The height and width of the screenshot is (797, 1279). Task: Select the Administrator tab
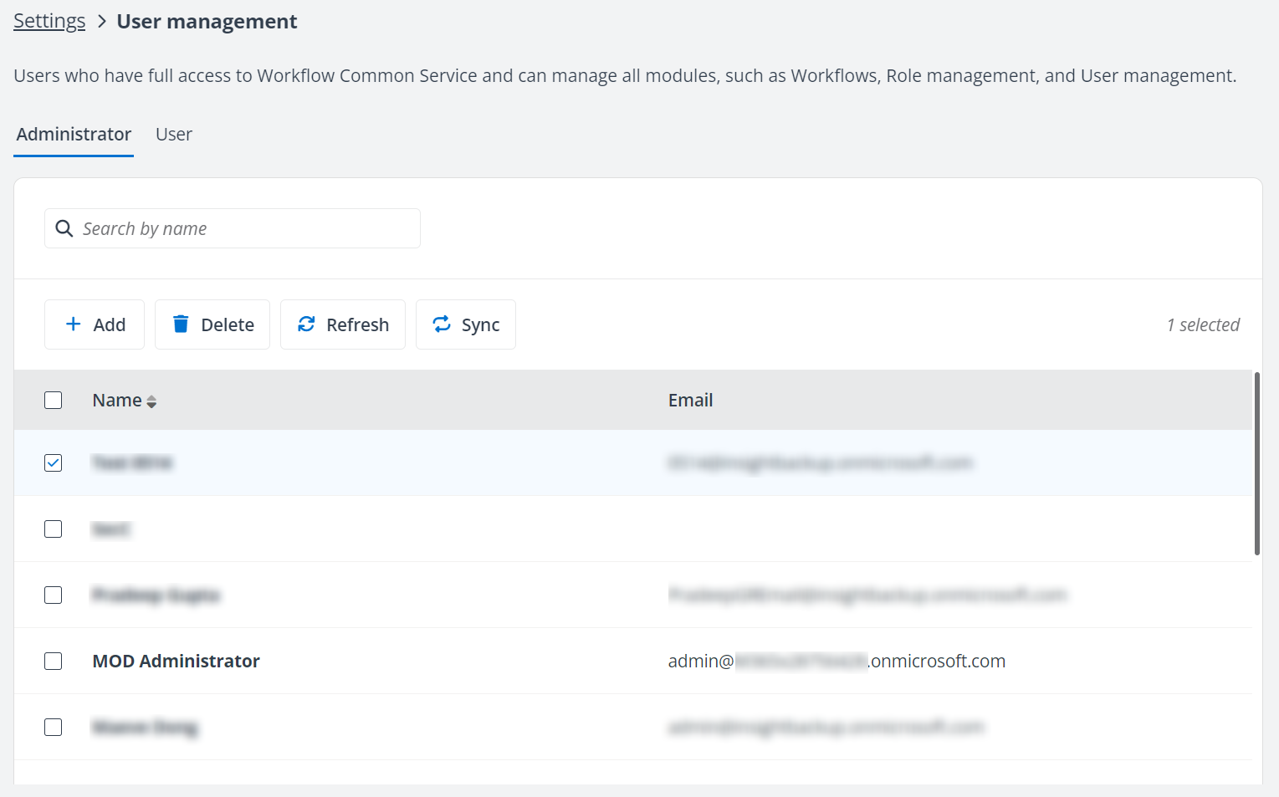coord(73,134)
